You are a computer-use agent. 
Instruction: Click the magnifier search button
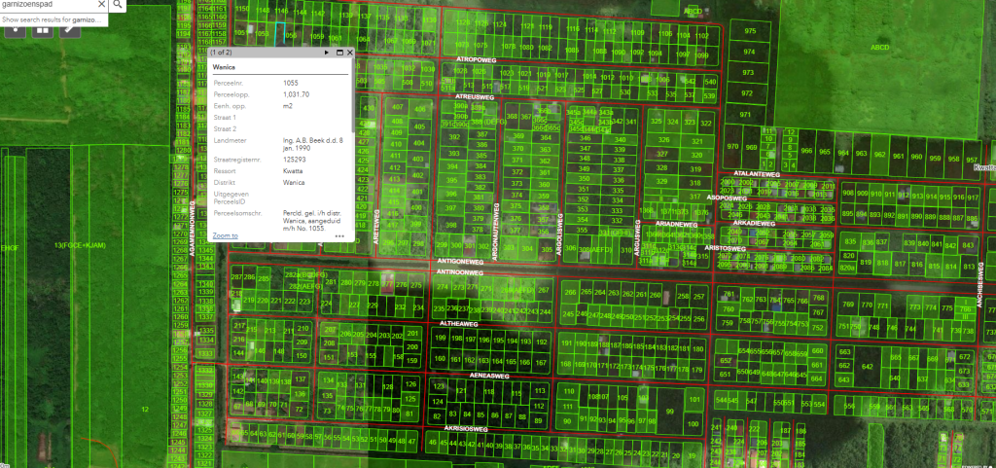tap(117, 5)
